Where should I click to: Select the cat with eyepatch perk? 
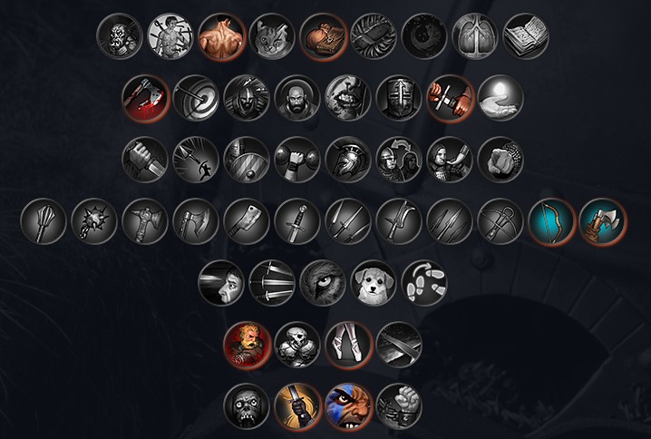coord(272,36)
